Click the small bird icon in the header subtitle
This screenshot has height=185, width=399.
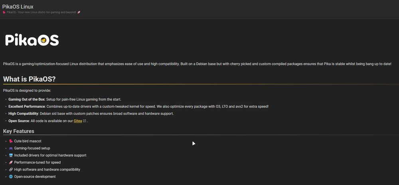click(x=4, y=12)
